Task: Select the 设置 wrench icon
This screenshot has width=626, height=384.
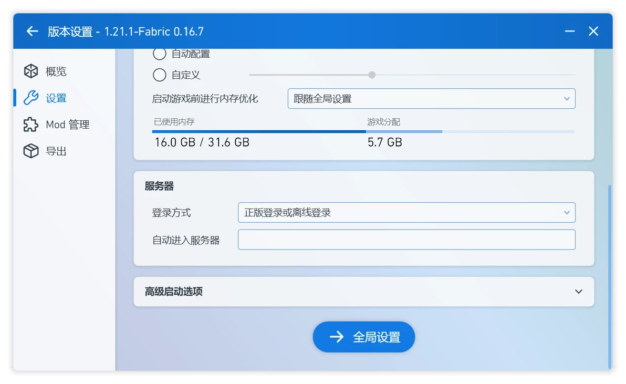Action: tap(31, 98)
